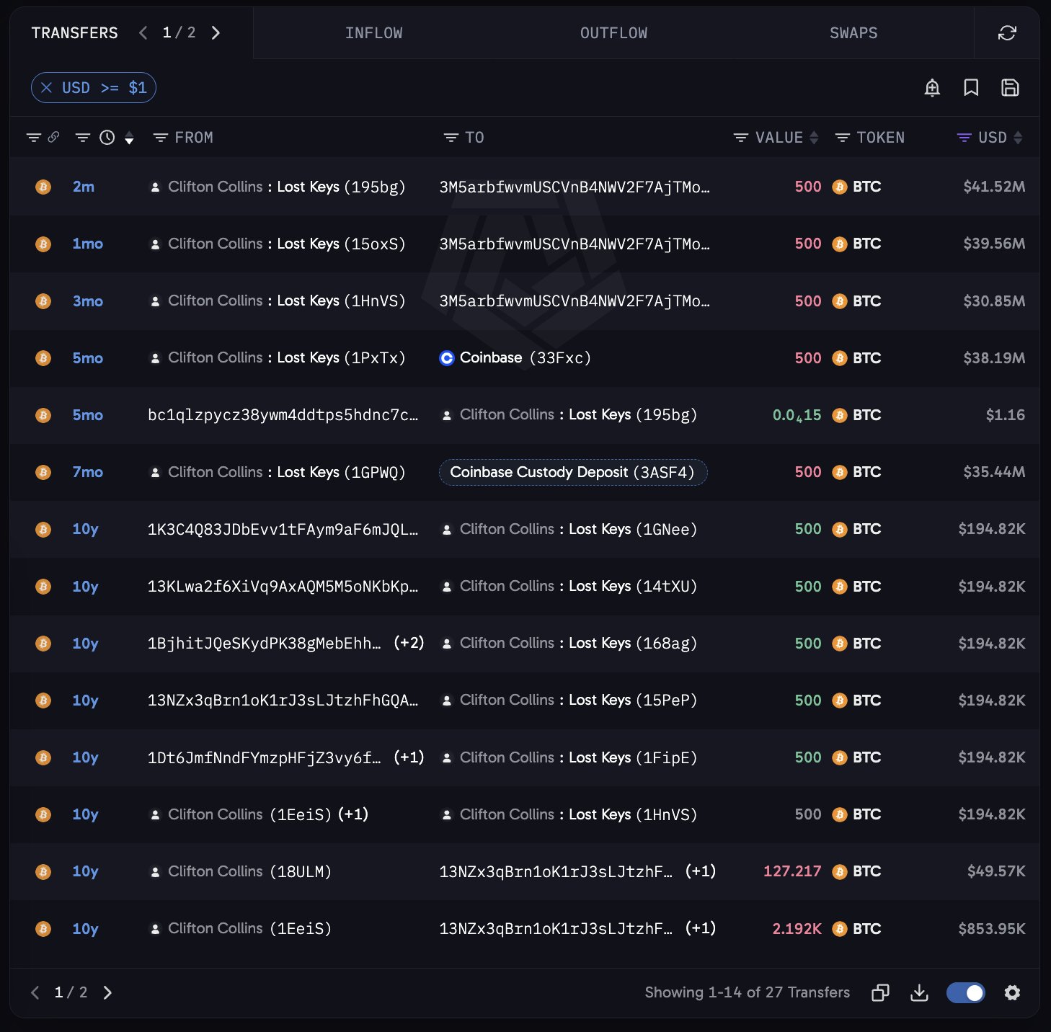Open 2m transaction timestamp
The height and width of the screenshot is (1032, 1051).
[x=84, y=187]
